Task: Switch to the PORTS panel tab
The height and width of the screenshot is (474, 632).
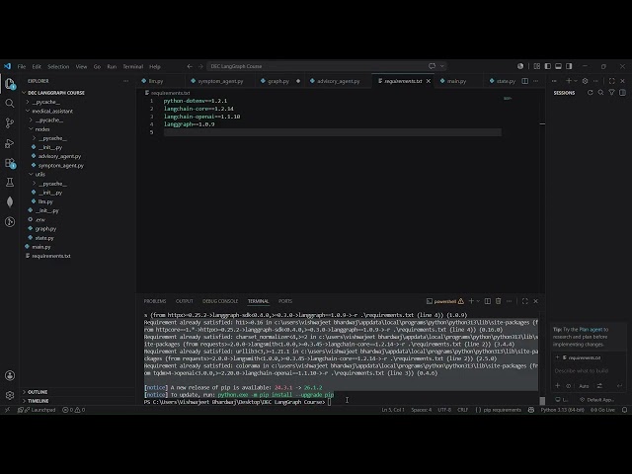Action: 285,301
